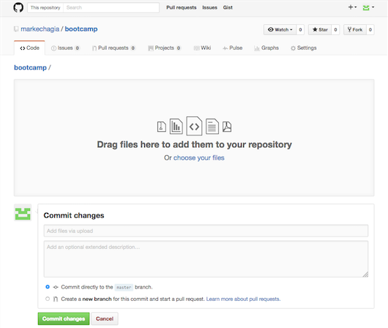Click the zip archive file icon in dropzone
This screenshot has width=388, height=328.
coord(162,127)
